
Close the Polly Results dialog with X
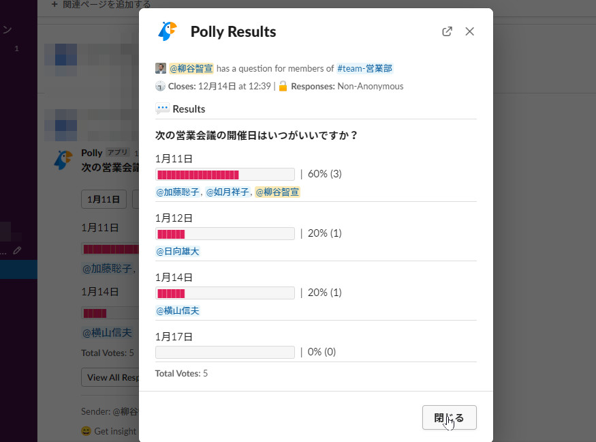point(469,31)
